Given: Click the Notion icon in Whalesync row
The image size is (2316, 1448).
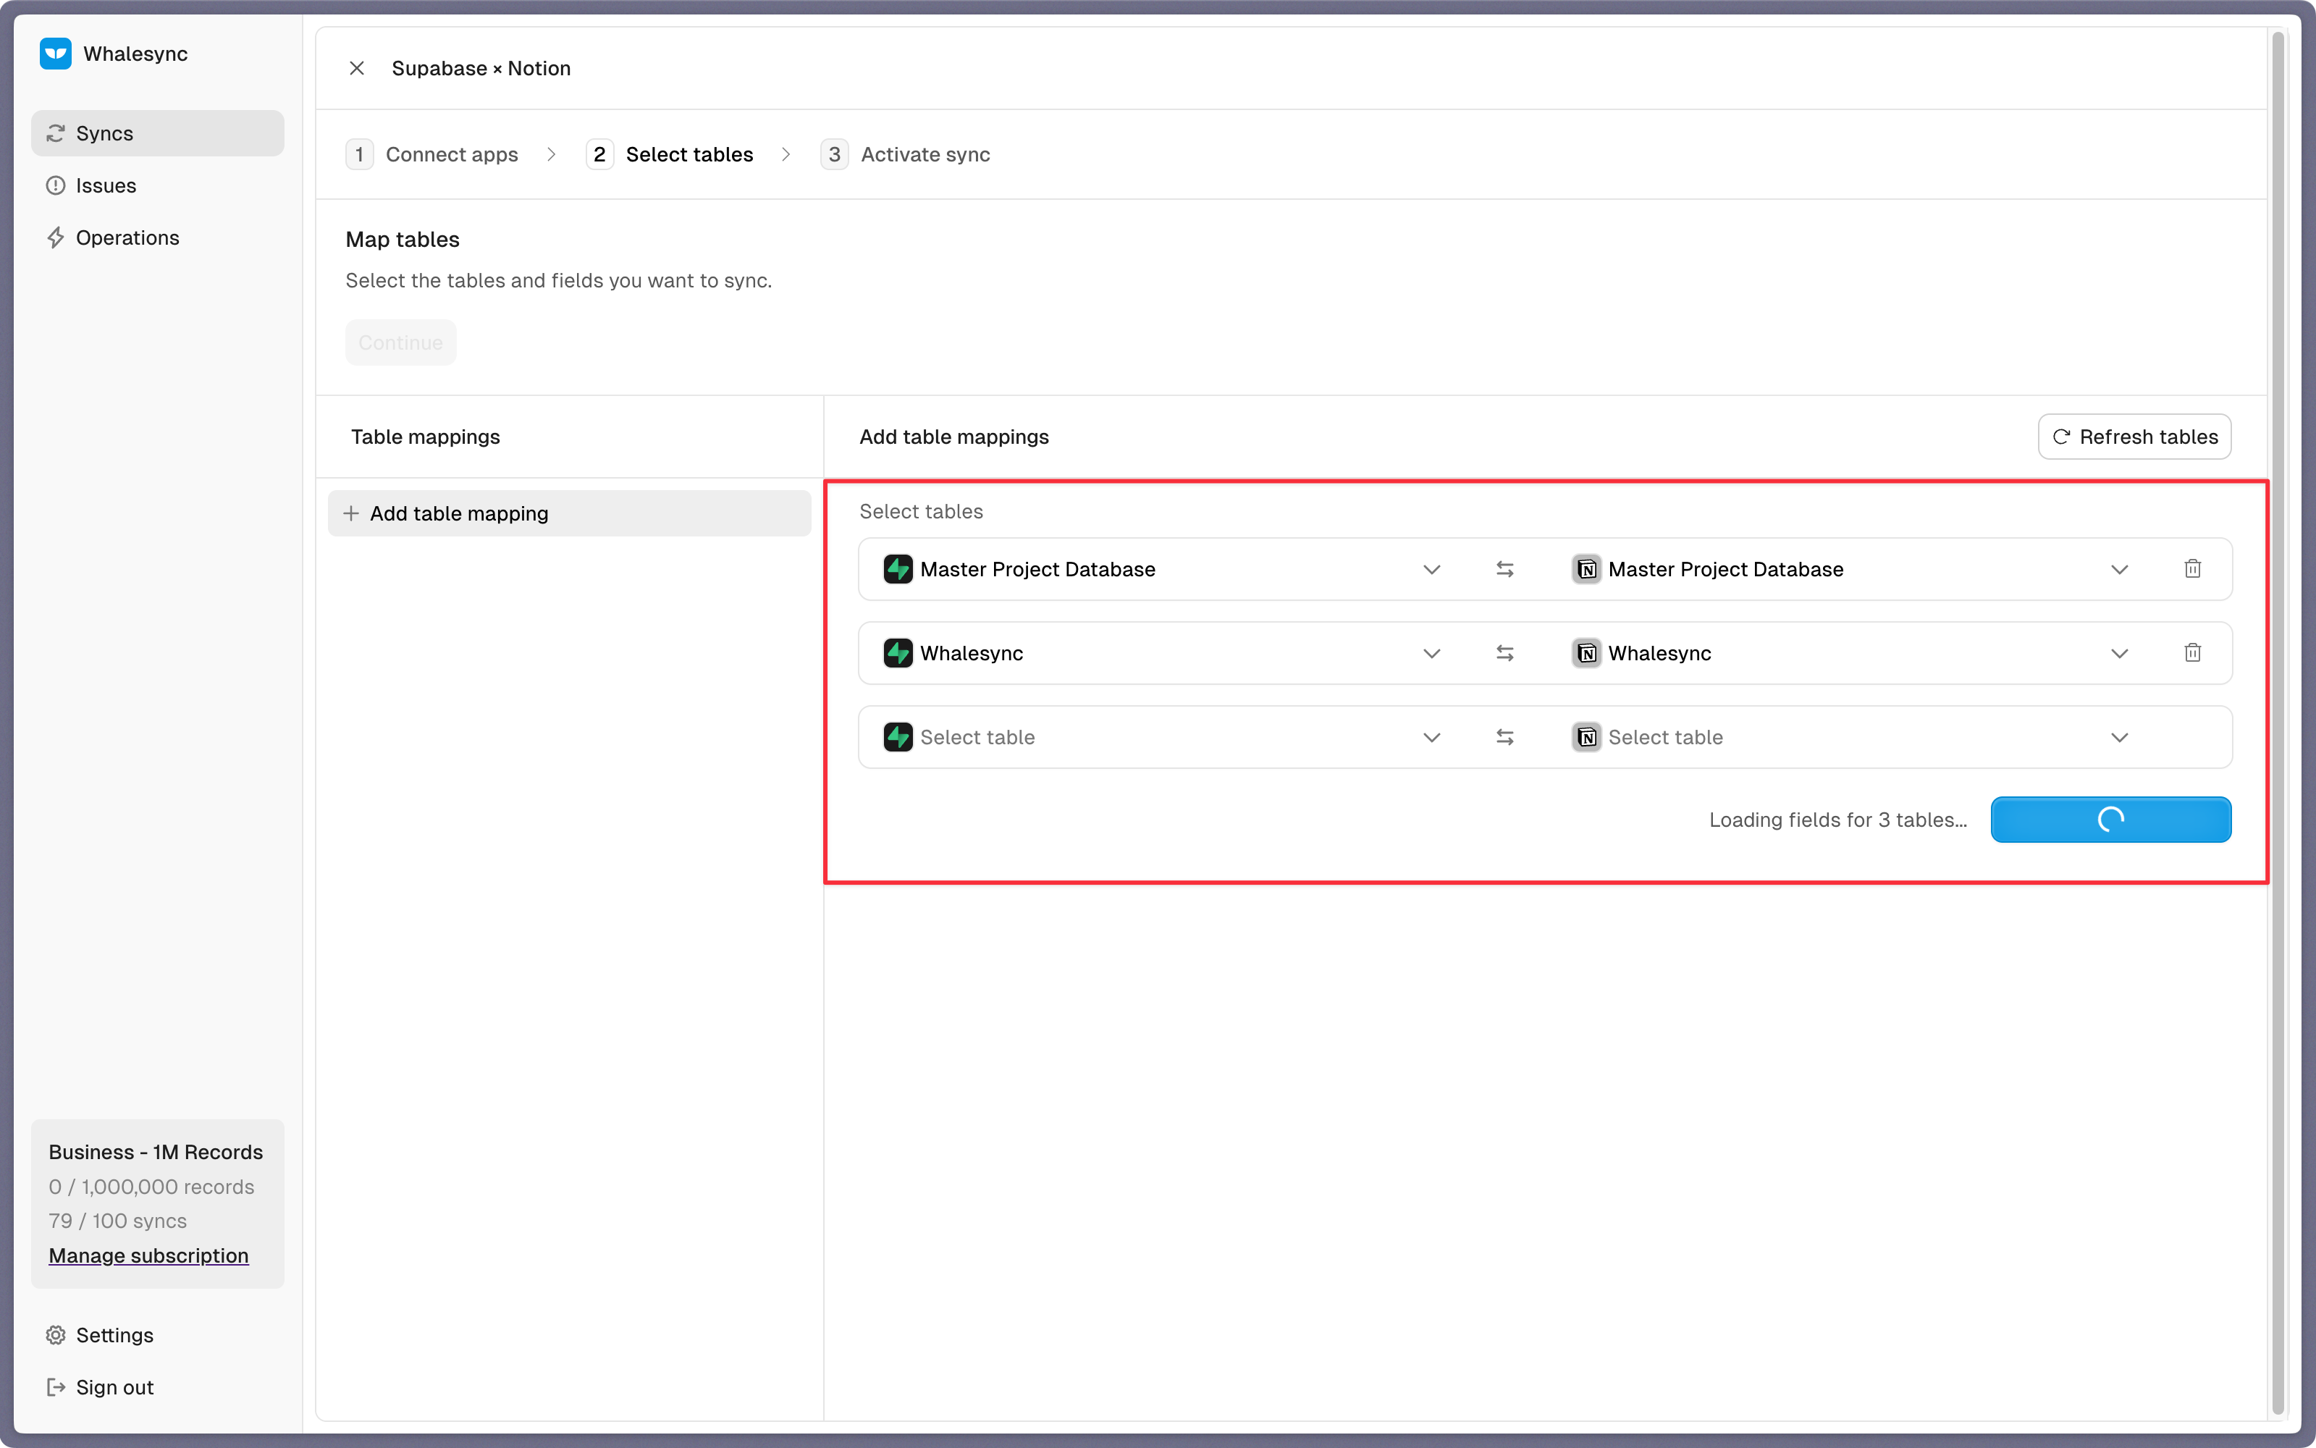Looking at the screenshot, I should pyautogui.click(x=1586, y=653).
